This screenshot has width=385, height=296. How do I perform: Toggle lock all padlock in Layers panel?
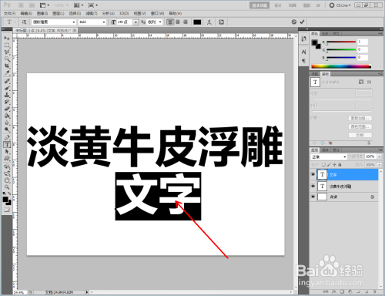340,164
